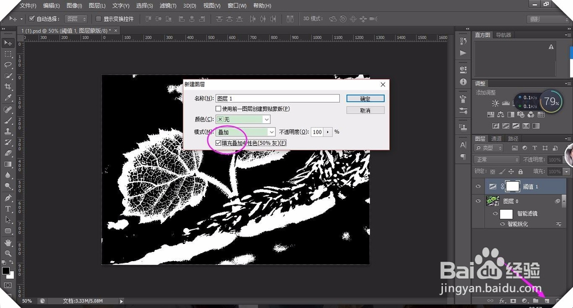Open the layer 填充 dropdown arrow
Viewport: 573px width, 308px height.
566,171
